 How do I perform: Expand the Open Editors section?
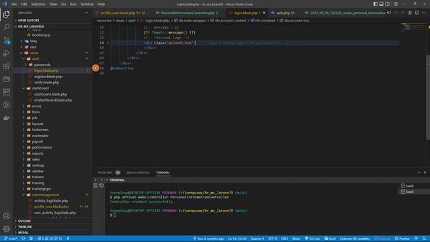28,20
